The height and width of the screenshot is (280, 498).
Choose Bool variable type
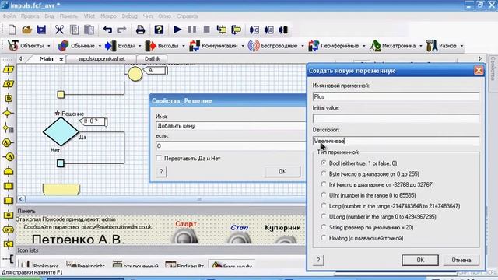324,163
